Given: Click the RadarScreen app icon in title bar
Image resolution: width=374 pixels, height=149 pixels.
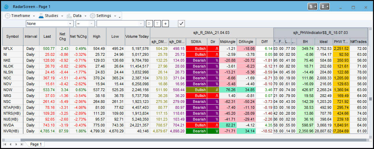Looking at the screenshot, I should click(6, 7).
